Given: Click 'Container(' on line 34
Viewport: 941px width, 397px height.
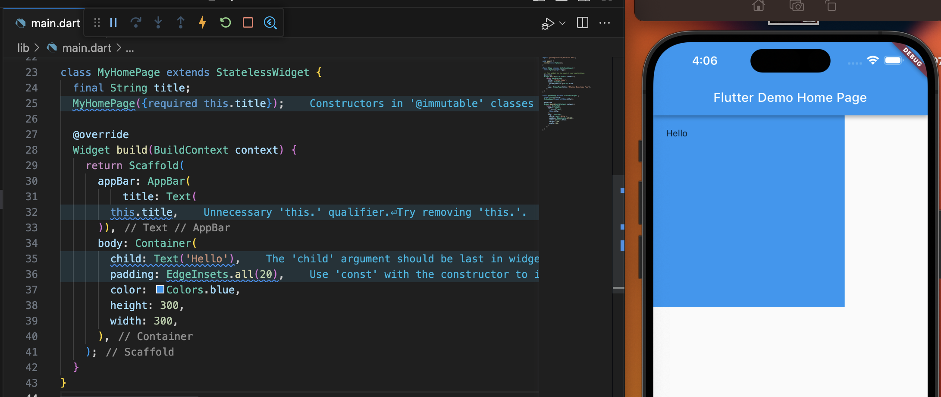Looking at the screenshot, I should coord(166,243).
